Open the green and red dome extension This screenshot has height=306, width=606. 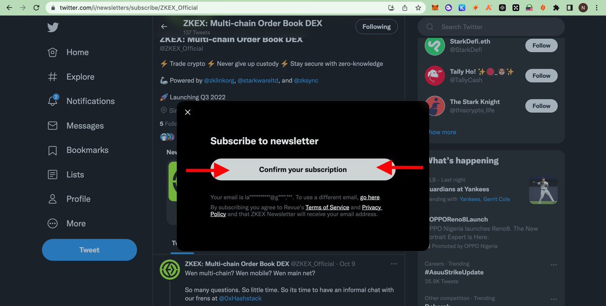530,8
